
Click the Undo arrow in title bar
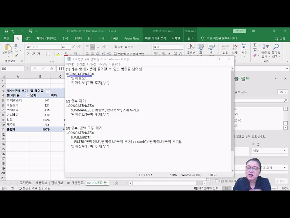[14, 31]
